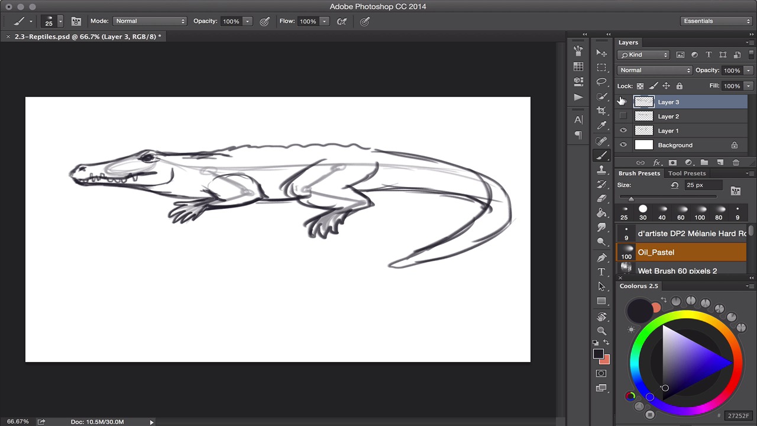This screenshot has height=426, width=757.
Task: Select the Crop tool
Action: point(601,111)
